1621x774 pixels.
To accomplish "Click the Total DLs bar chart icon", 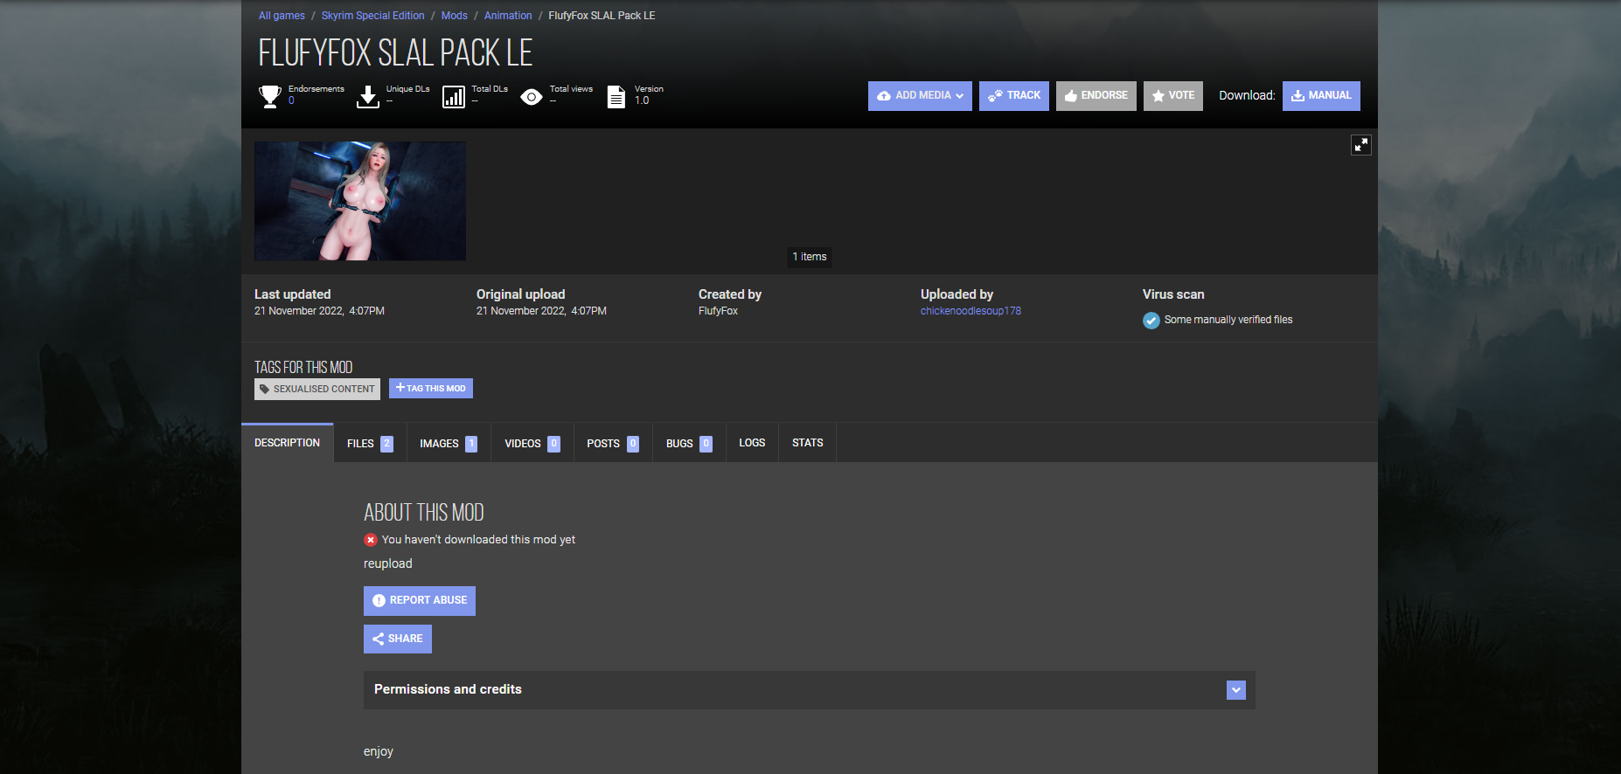I will tap(454, 96).
